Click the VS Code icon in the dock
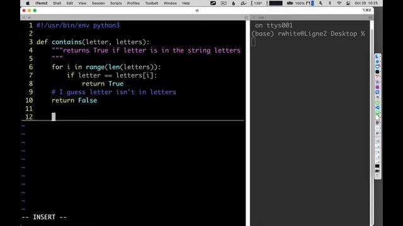 click(377, 107)
